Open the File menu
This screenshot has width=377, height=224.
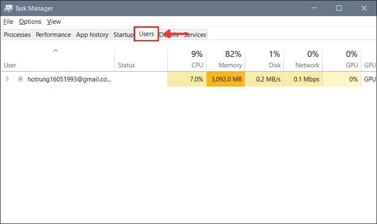tap(8, 22)
